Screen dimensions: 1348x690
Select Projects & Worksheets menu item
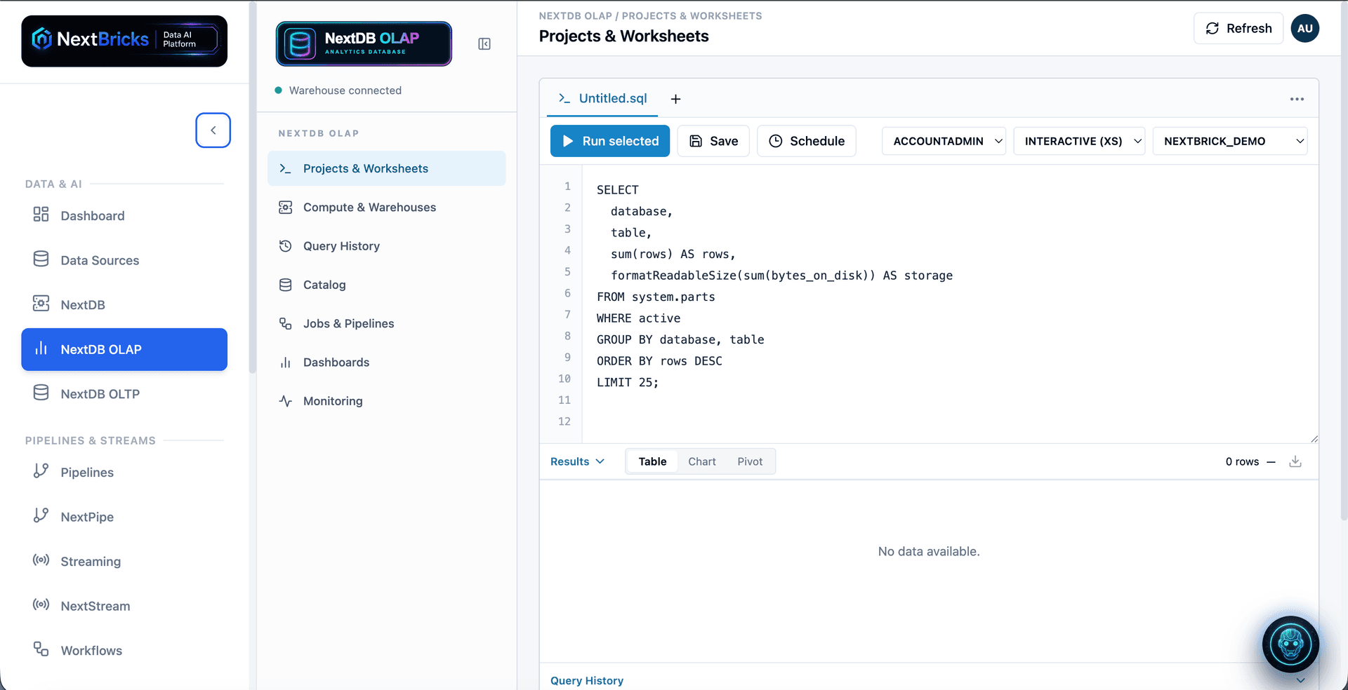pyautogui.click(x=386, y=168)
